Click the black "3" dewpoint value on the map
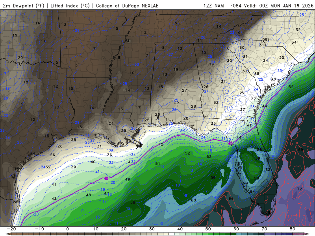Viewport: 315px width, 236px height. tap(65, 24)
